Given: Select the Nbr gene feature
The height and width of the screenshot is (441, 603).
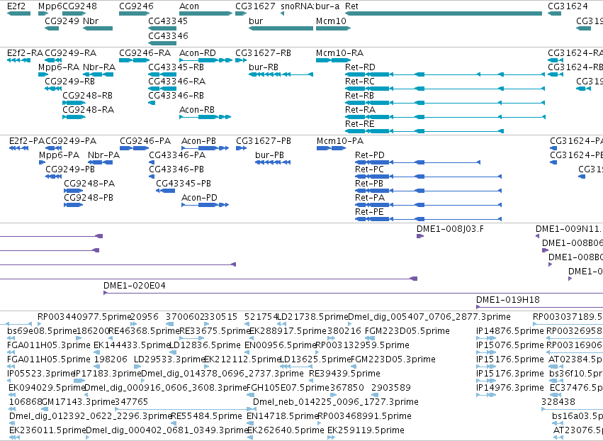Looking at the screenshot, I should pyautogui.click(x=98, y=28).
